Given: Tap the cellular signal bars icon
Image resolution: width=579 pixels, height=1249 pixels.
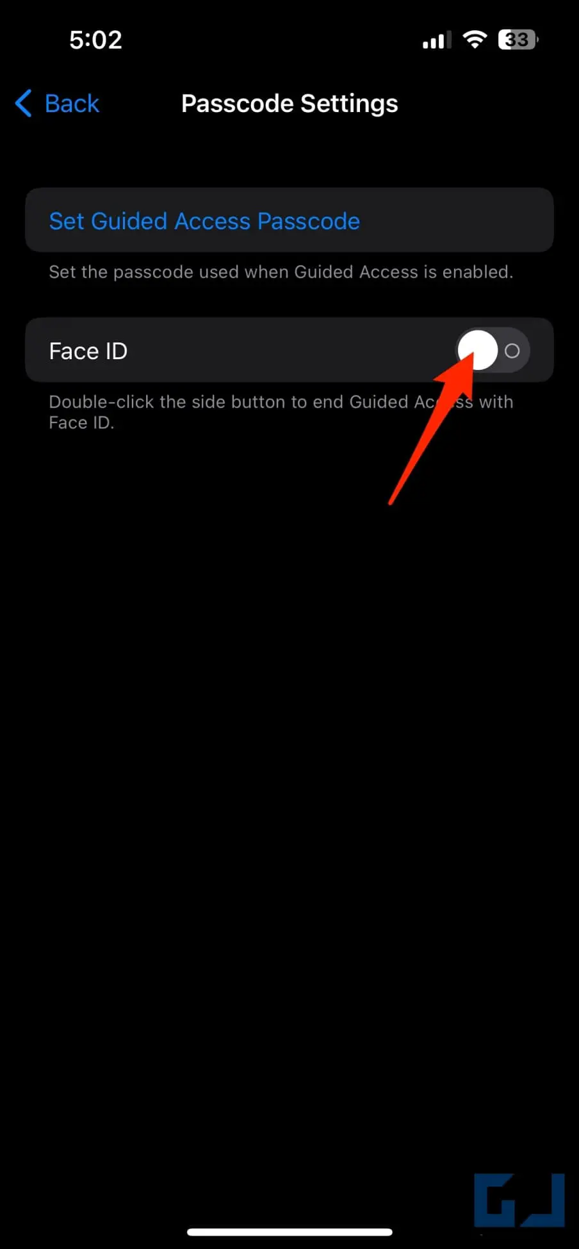Looking at the screenshot, I should pyautogui.click(x=437, y=40).
